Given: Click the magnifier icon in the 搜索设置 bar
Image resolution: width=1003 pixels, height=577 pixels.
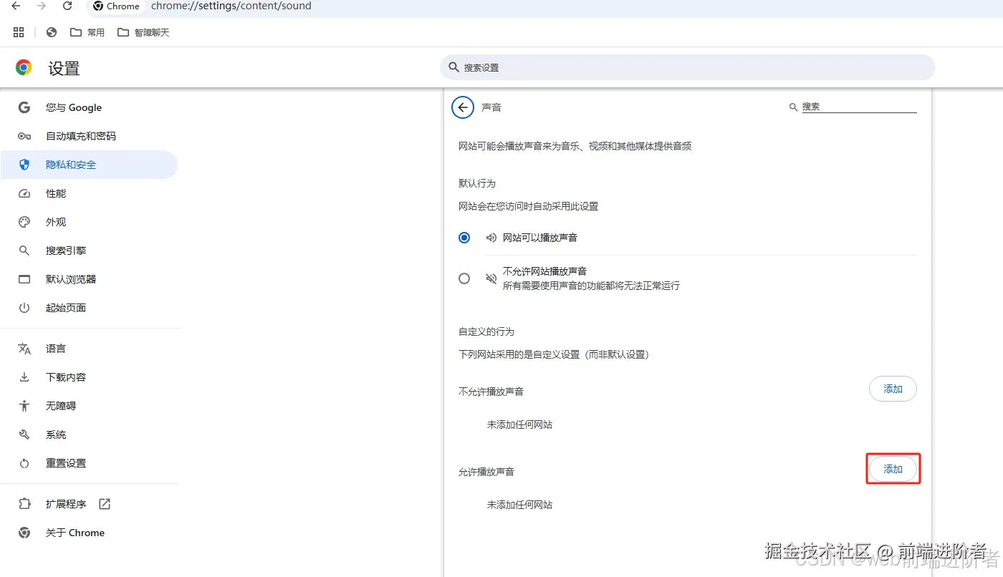Looking at the screenshot, I should coord(454,67).
